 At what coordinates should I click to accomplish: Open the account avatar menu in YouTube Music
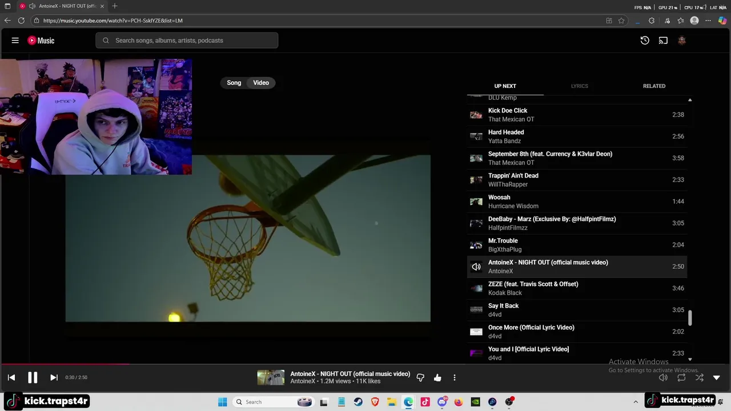pos(681,41)
